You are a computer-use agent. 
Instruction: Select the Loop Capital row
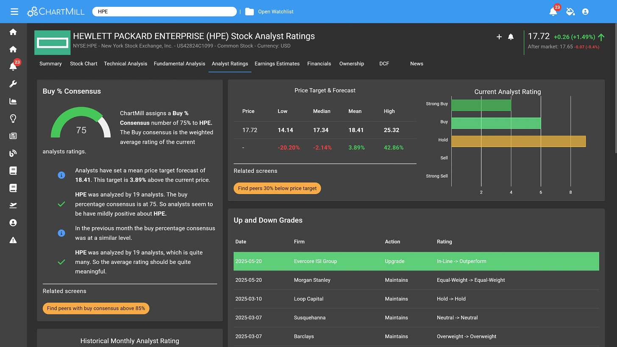[417, 299]
